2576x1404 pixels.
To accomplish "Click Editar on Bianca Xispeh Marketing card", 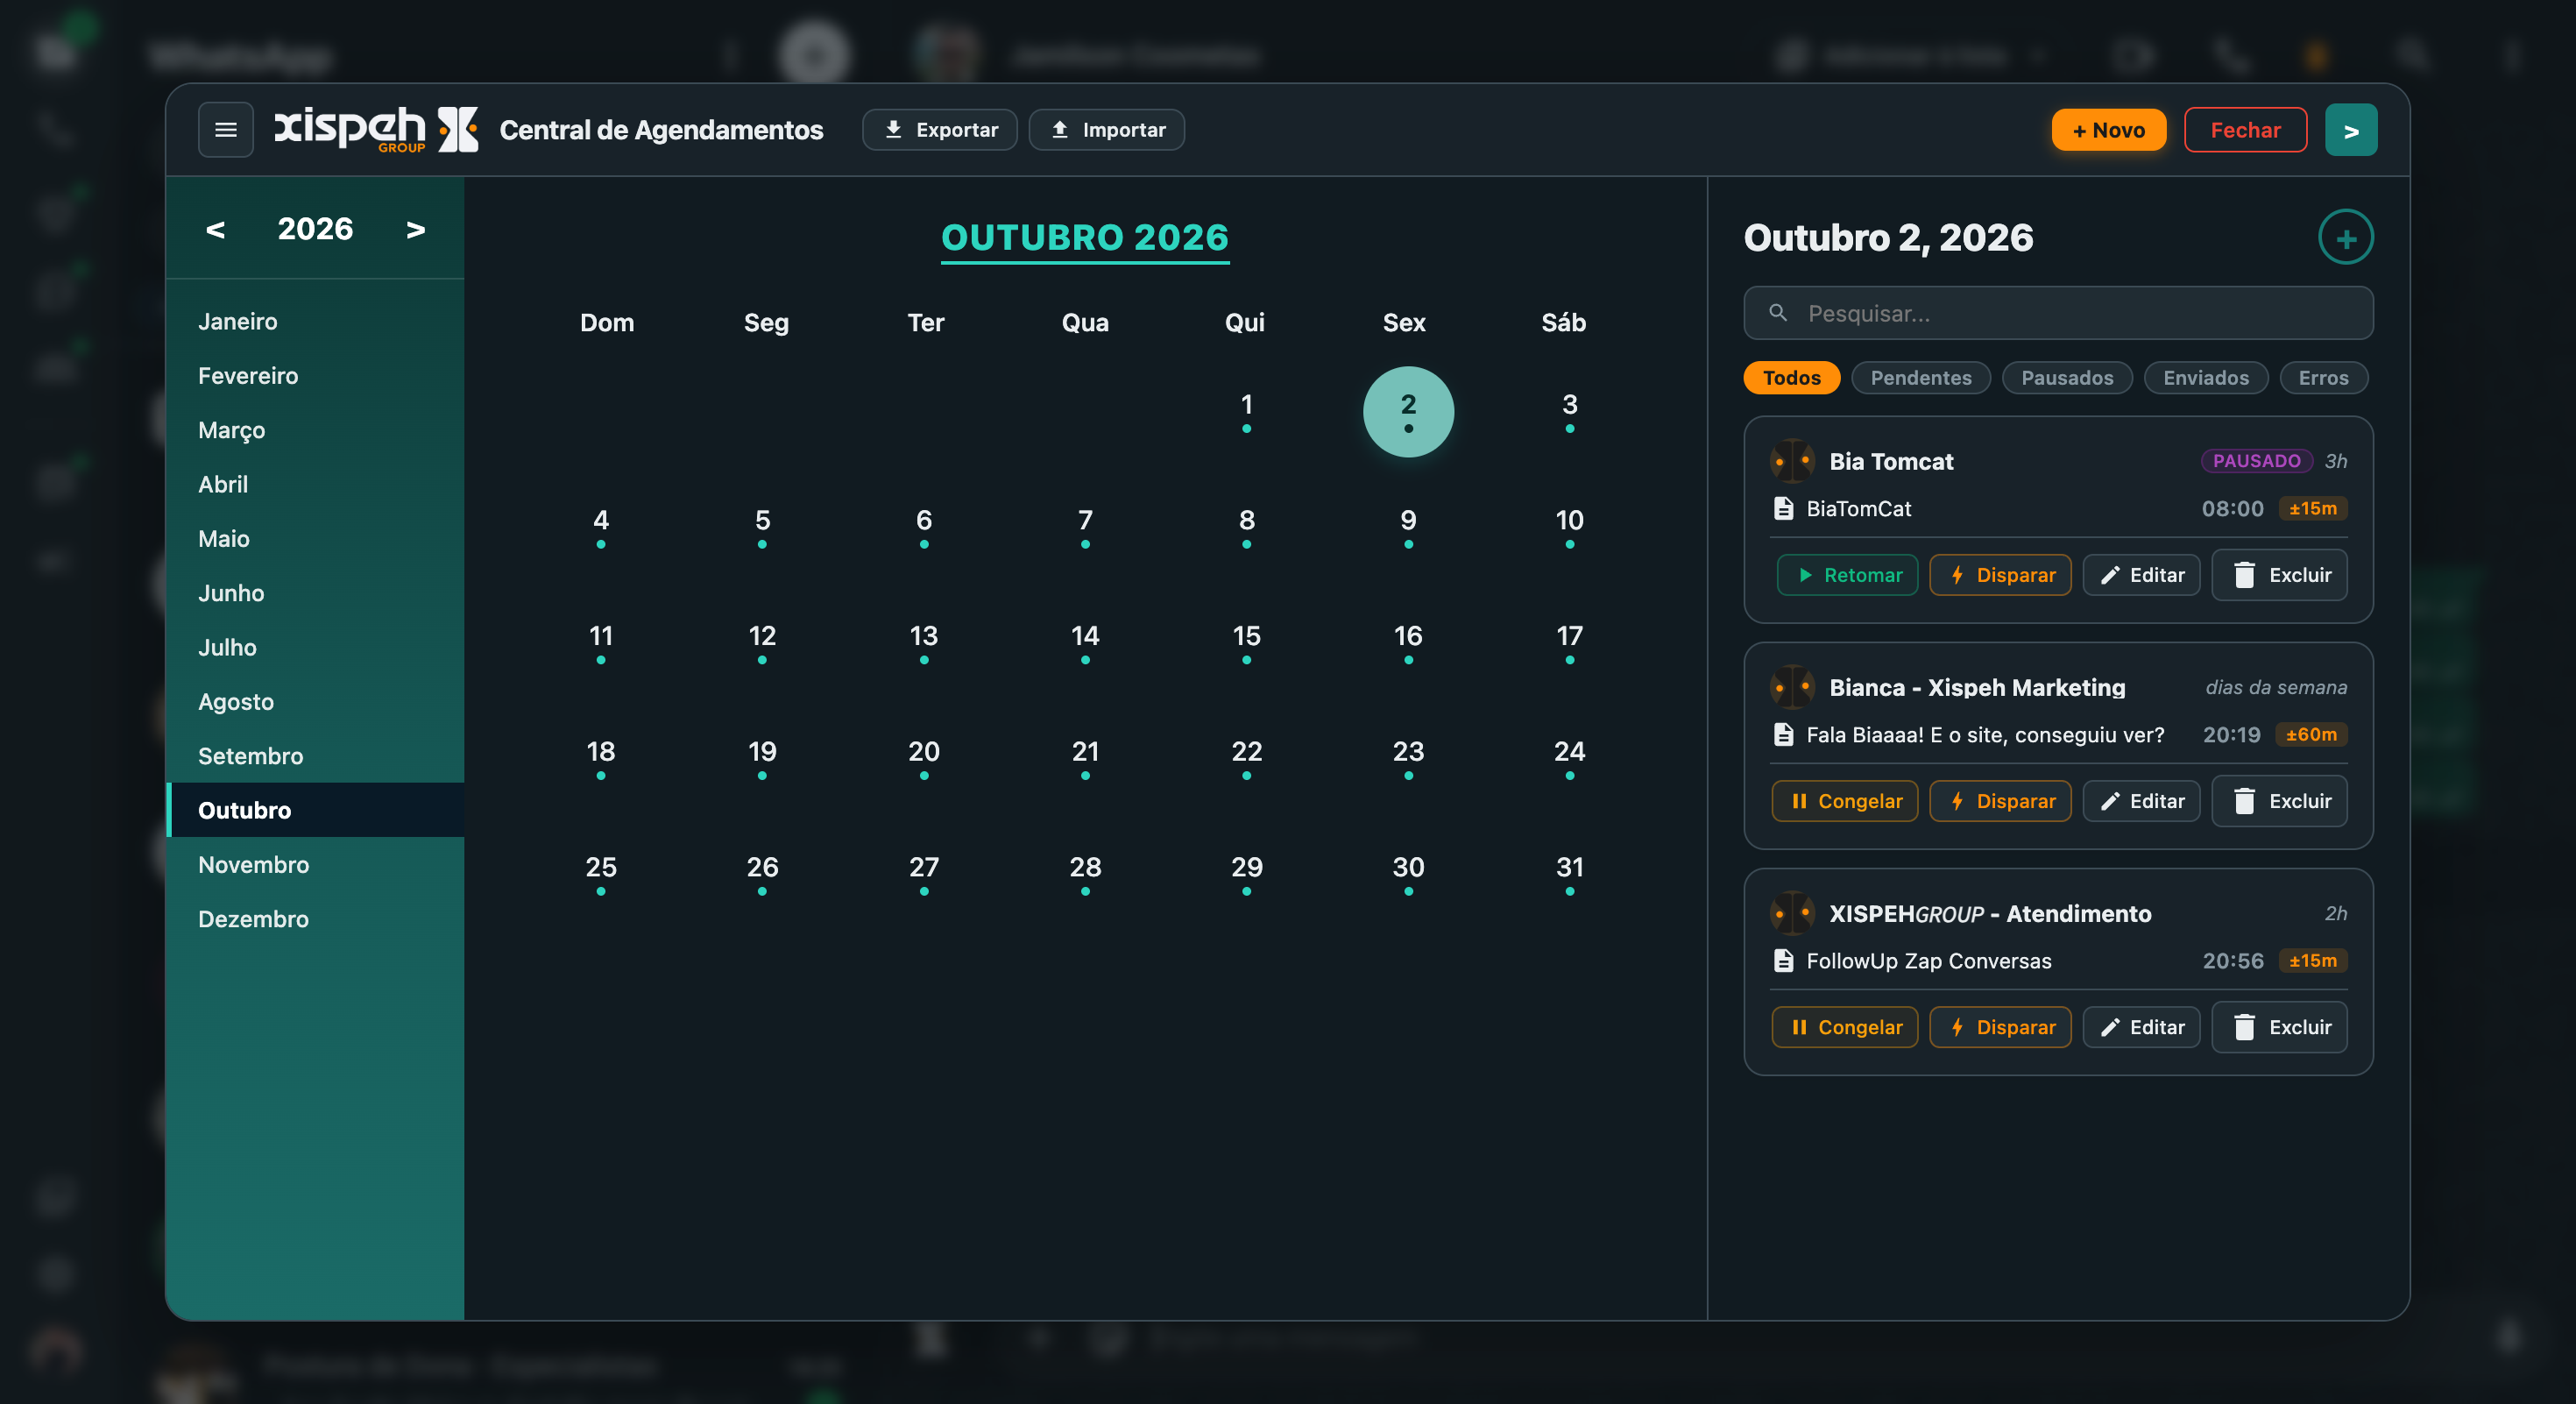I will point(2141,801).
